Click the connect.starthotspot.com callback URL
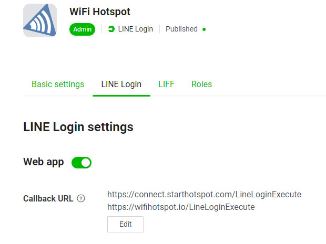The image size is (326, 244). (x=204, y=194)
